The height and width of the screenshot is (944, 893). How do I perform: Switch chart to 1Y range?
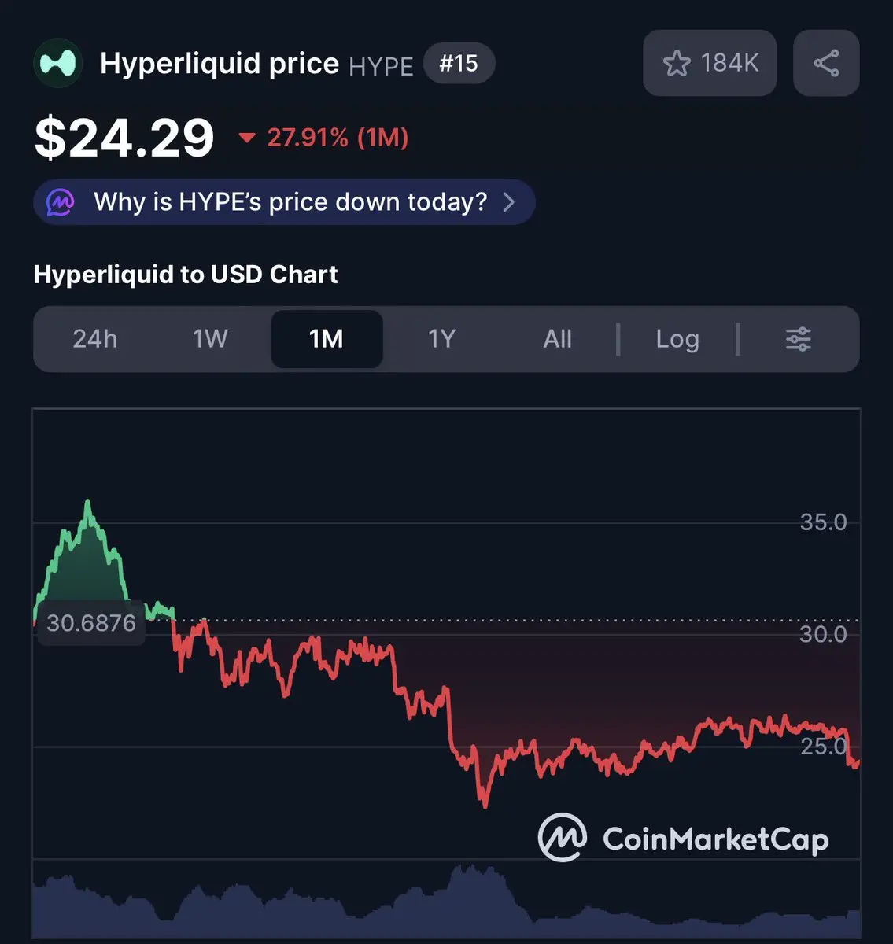click(x=441, y=339)
